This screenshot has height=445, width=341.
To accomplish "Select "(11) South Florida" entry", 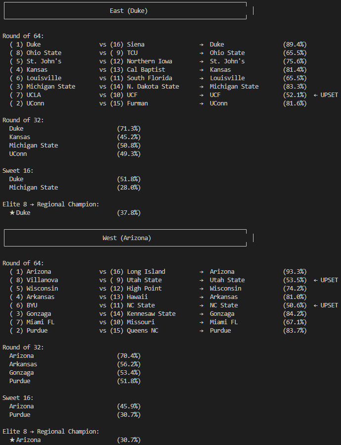I will tap(141, 78).
